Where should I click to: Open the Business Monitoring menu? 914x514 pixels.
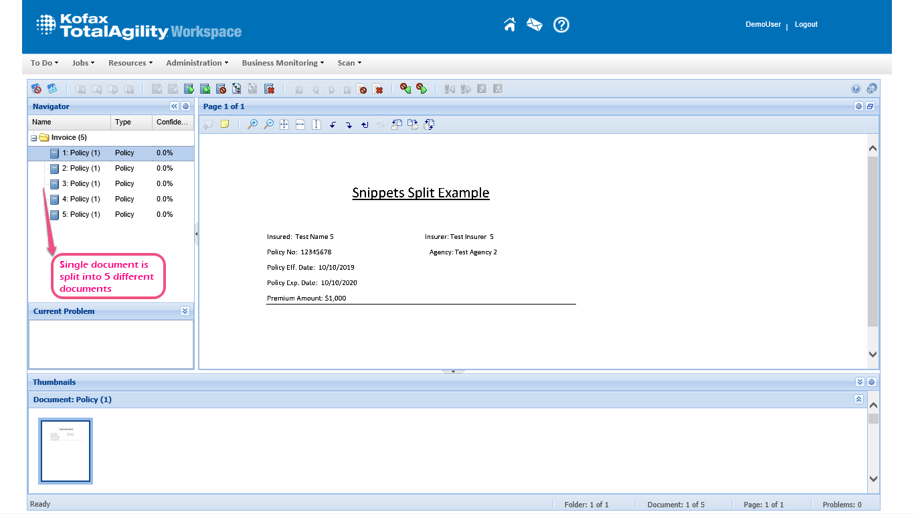click(x=282, y=63)
